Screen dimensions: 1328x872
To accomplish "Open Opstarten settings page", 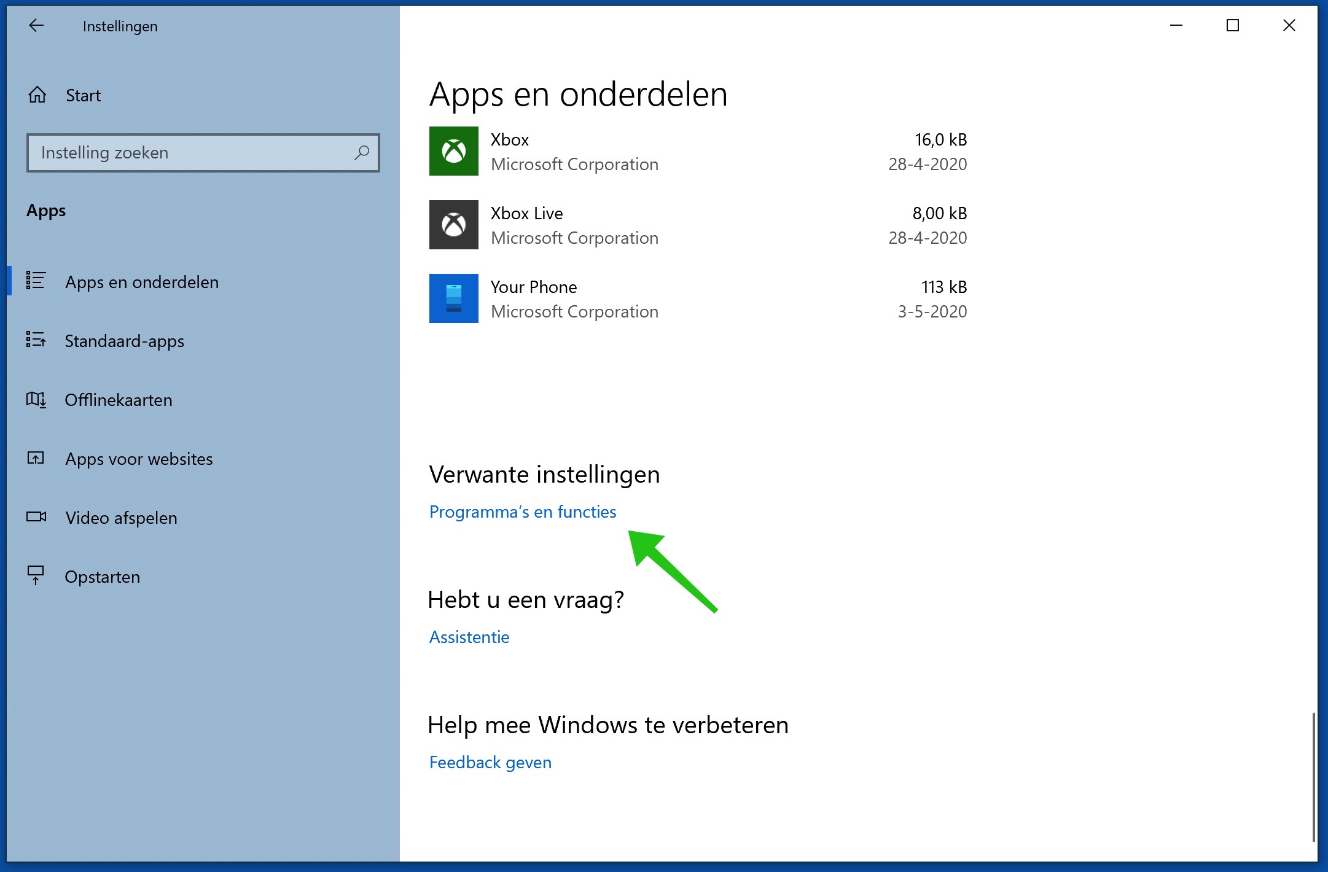I will click(x=203, y=577).
